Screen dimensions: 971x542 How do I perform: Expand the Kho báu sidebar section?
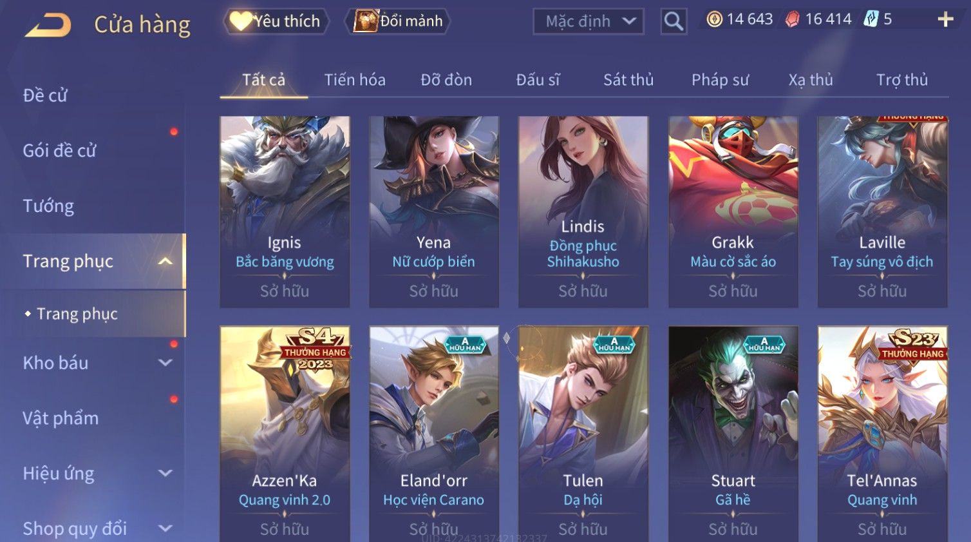165,363
